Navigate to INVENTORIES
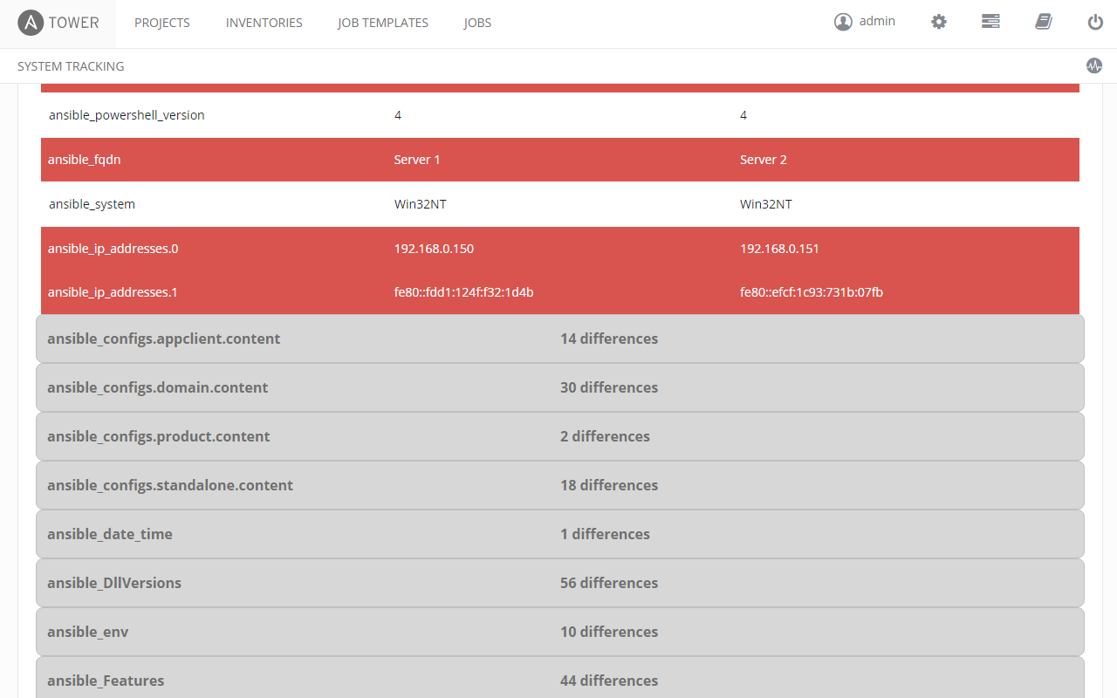 [264, 23]
